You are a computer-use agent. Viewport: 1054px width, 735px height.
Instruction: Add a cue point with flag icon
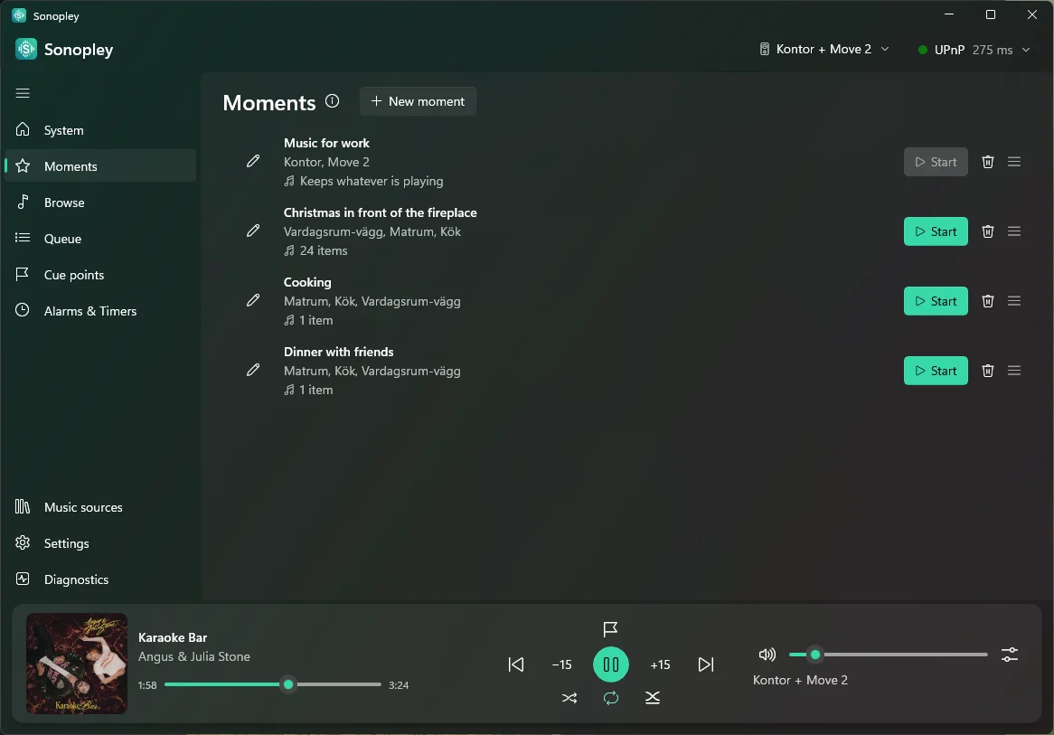(x=610, y=629)
